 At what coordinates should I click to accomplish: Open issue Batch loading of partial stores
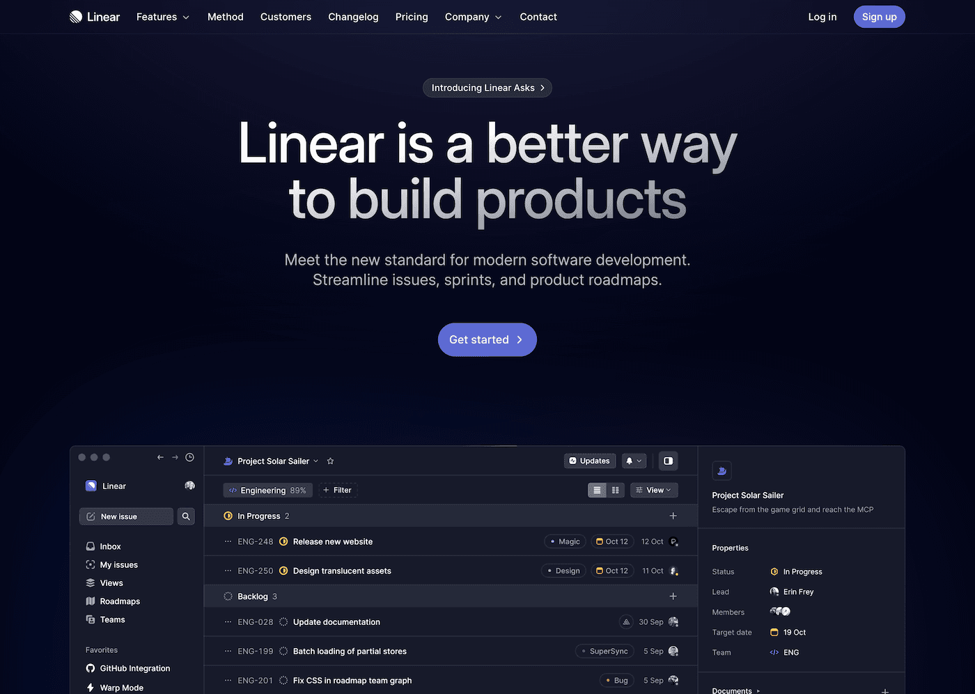350,651
